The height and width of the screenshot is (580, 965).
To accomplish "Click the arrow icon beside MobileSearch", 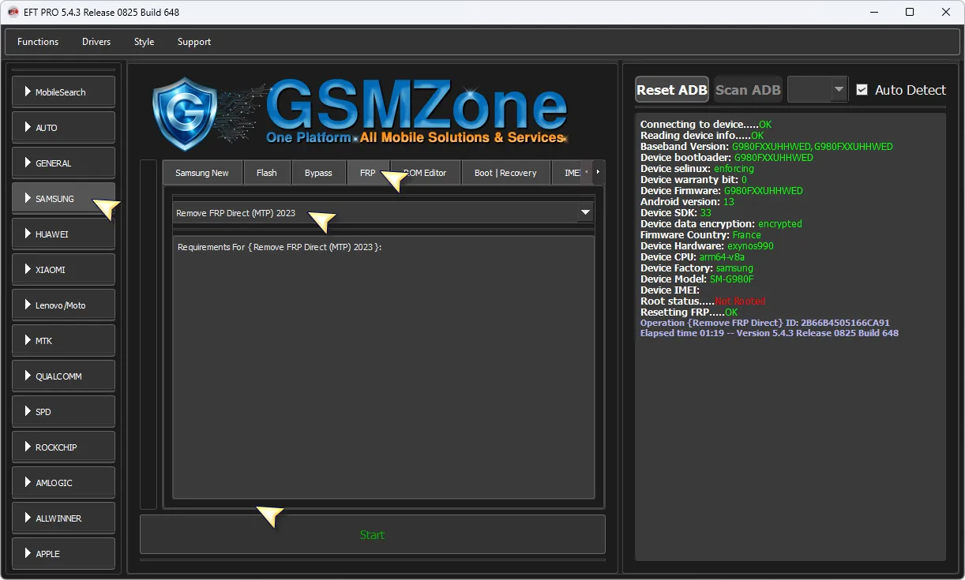I will 28,92.
